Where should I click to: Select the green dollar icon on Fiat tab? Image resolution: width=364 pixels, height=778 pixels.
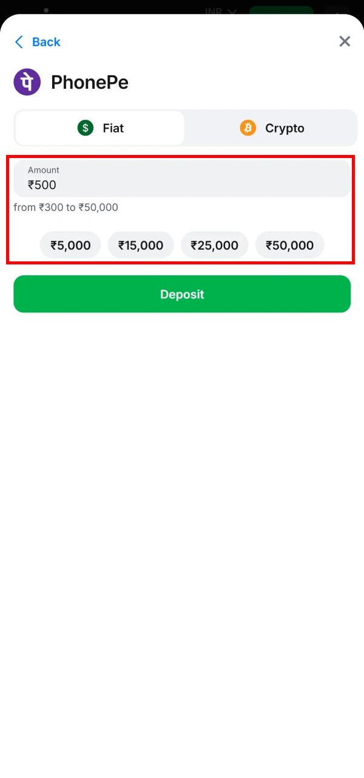(85, 128)
